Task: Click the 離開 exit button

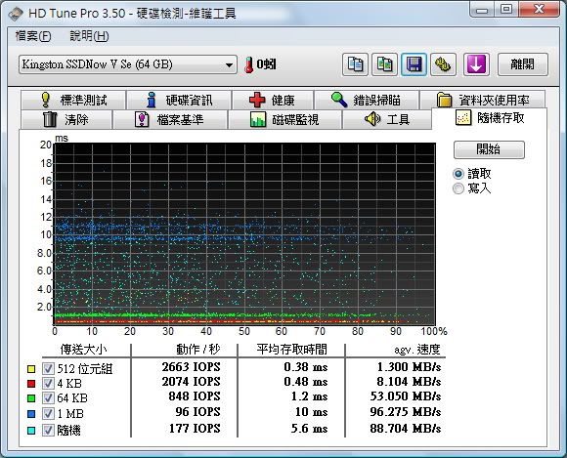Action: [523, 64]
